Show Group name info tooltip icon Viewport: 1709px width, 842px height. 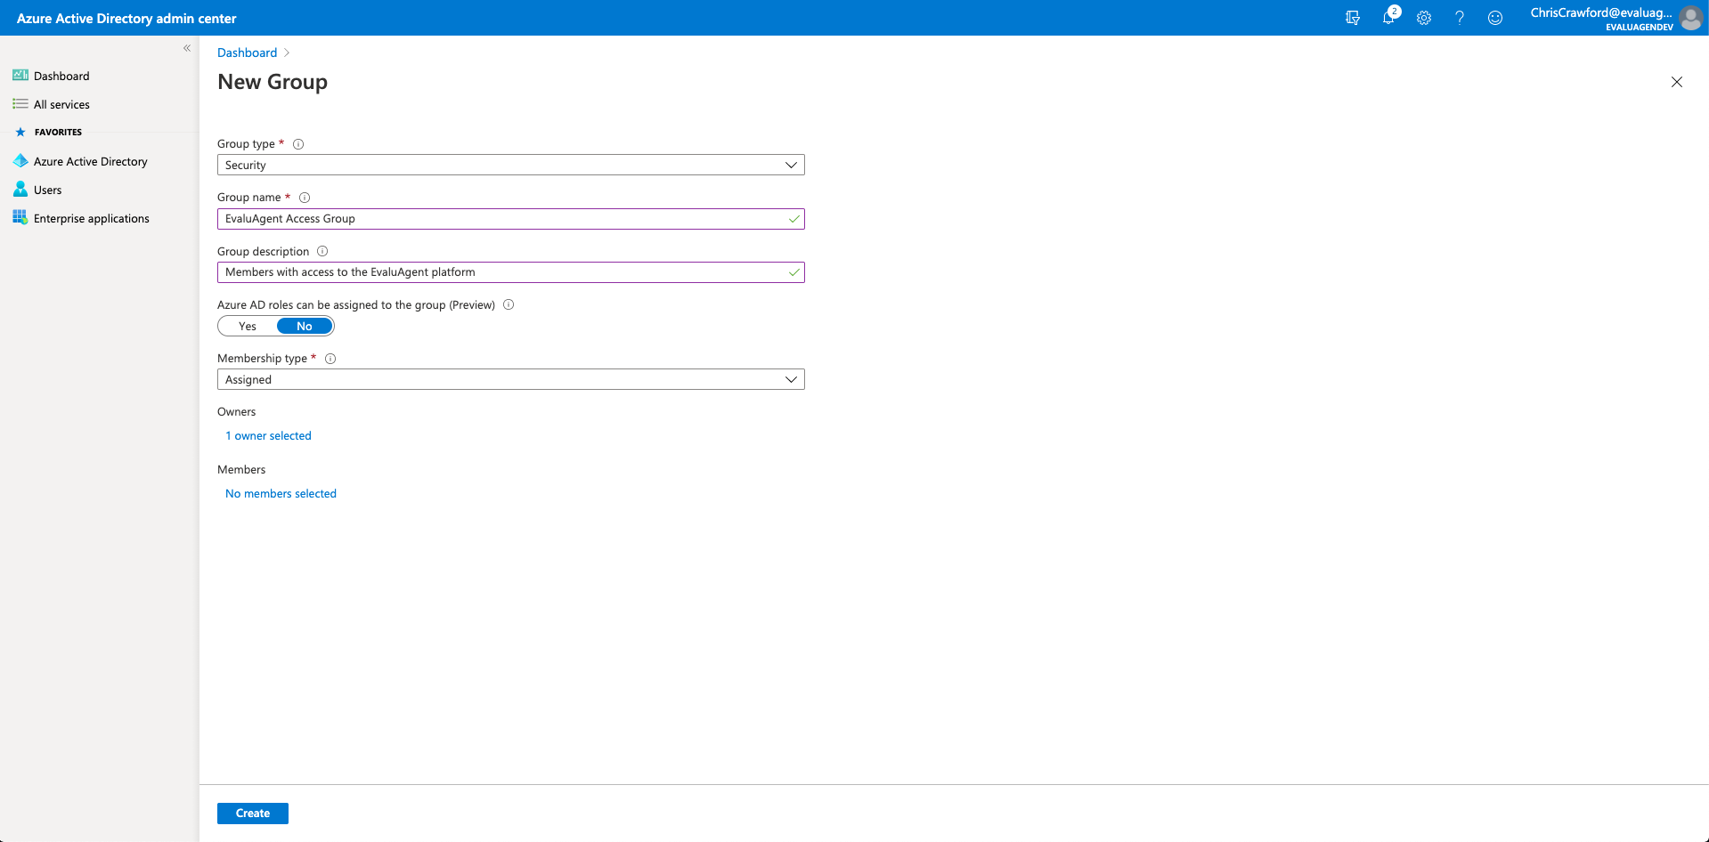click(x=305, y=198)
